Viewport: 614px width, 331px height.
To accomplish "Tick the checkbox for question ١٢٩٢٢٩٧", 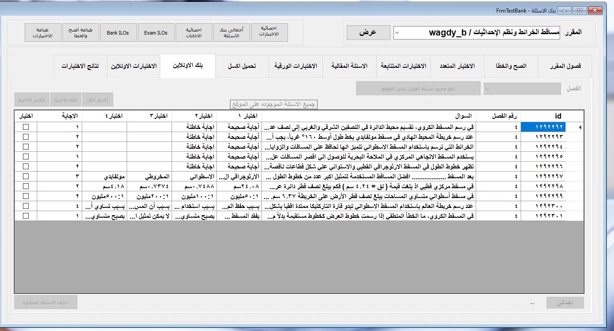I will tap(26, 177).
